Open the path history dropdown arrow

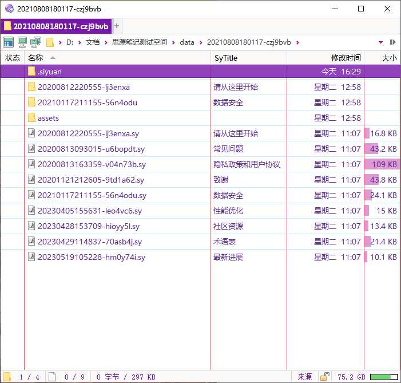click(381, 42)
